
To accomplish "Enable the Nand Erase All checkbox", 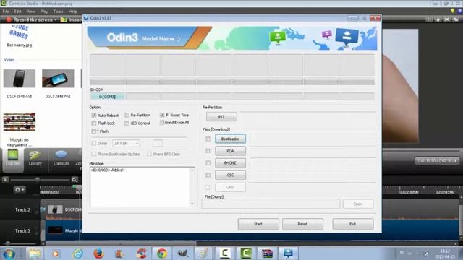I will [162, 122].
